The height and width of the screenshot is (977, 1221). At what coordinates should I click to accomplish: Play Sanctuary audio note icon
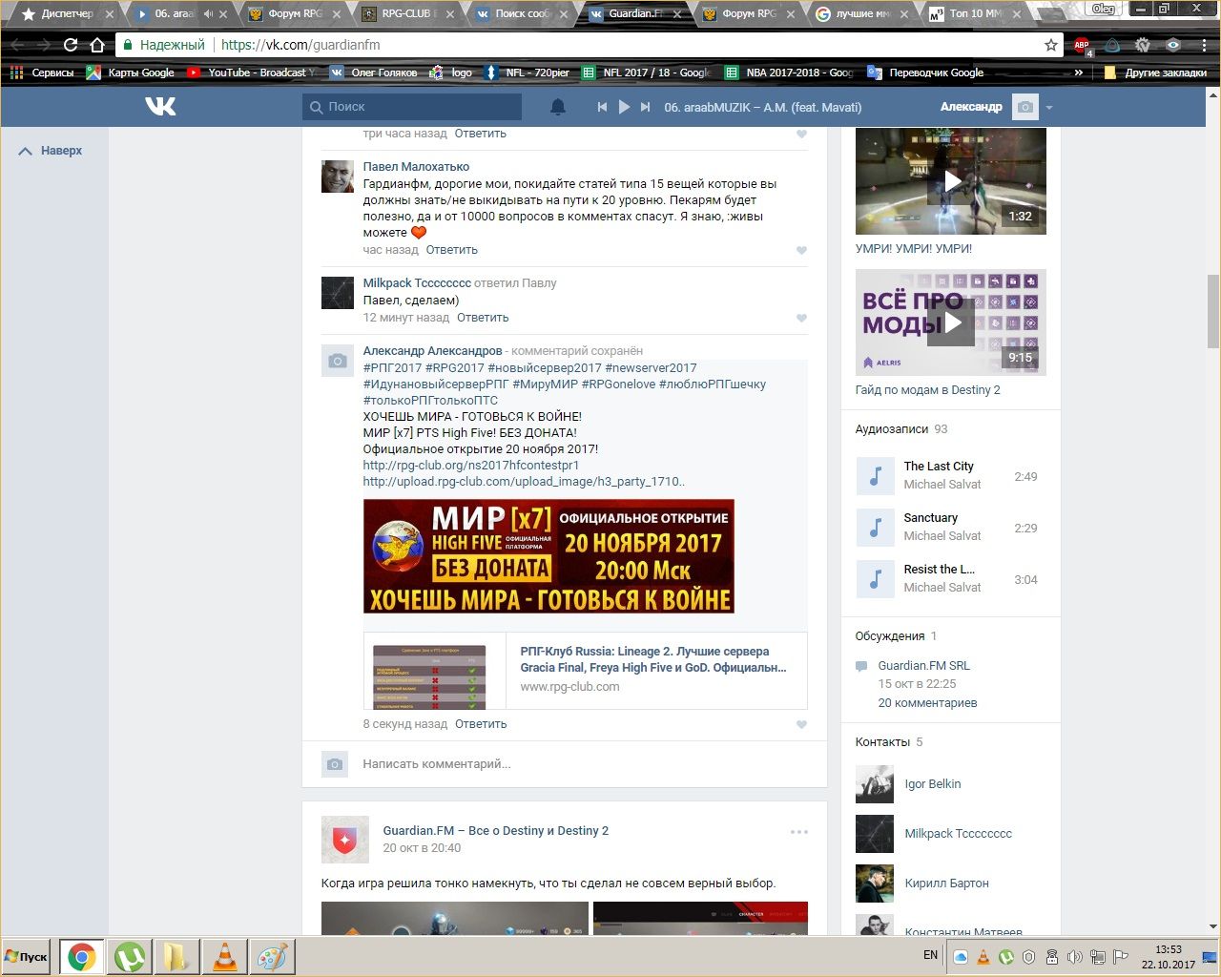[x=875, y=528]
